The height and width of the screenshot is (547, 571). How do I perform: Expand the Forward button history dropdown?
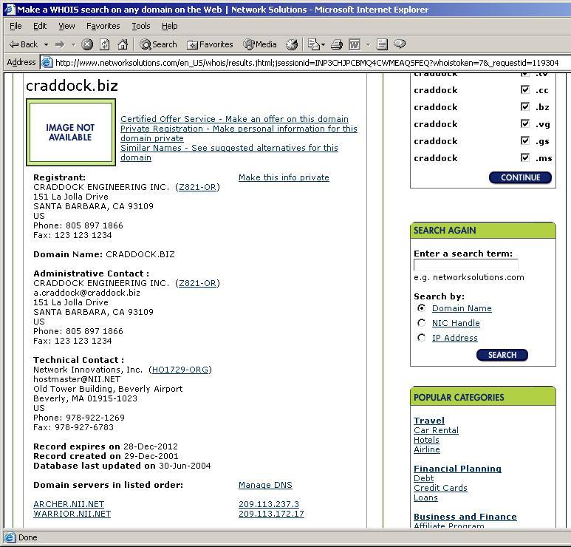coord(73,45)
